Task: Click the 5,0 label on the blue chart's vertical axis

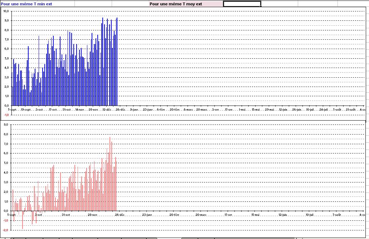Action: tap(6, 58)
